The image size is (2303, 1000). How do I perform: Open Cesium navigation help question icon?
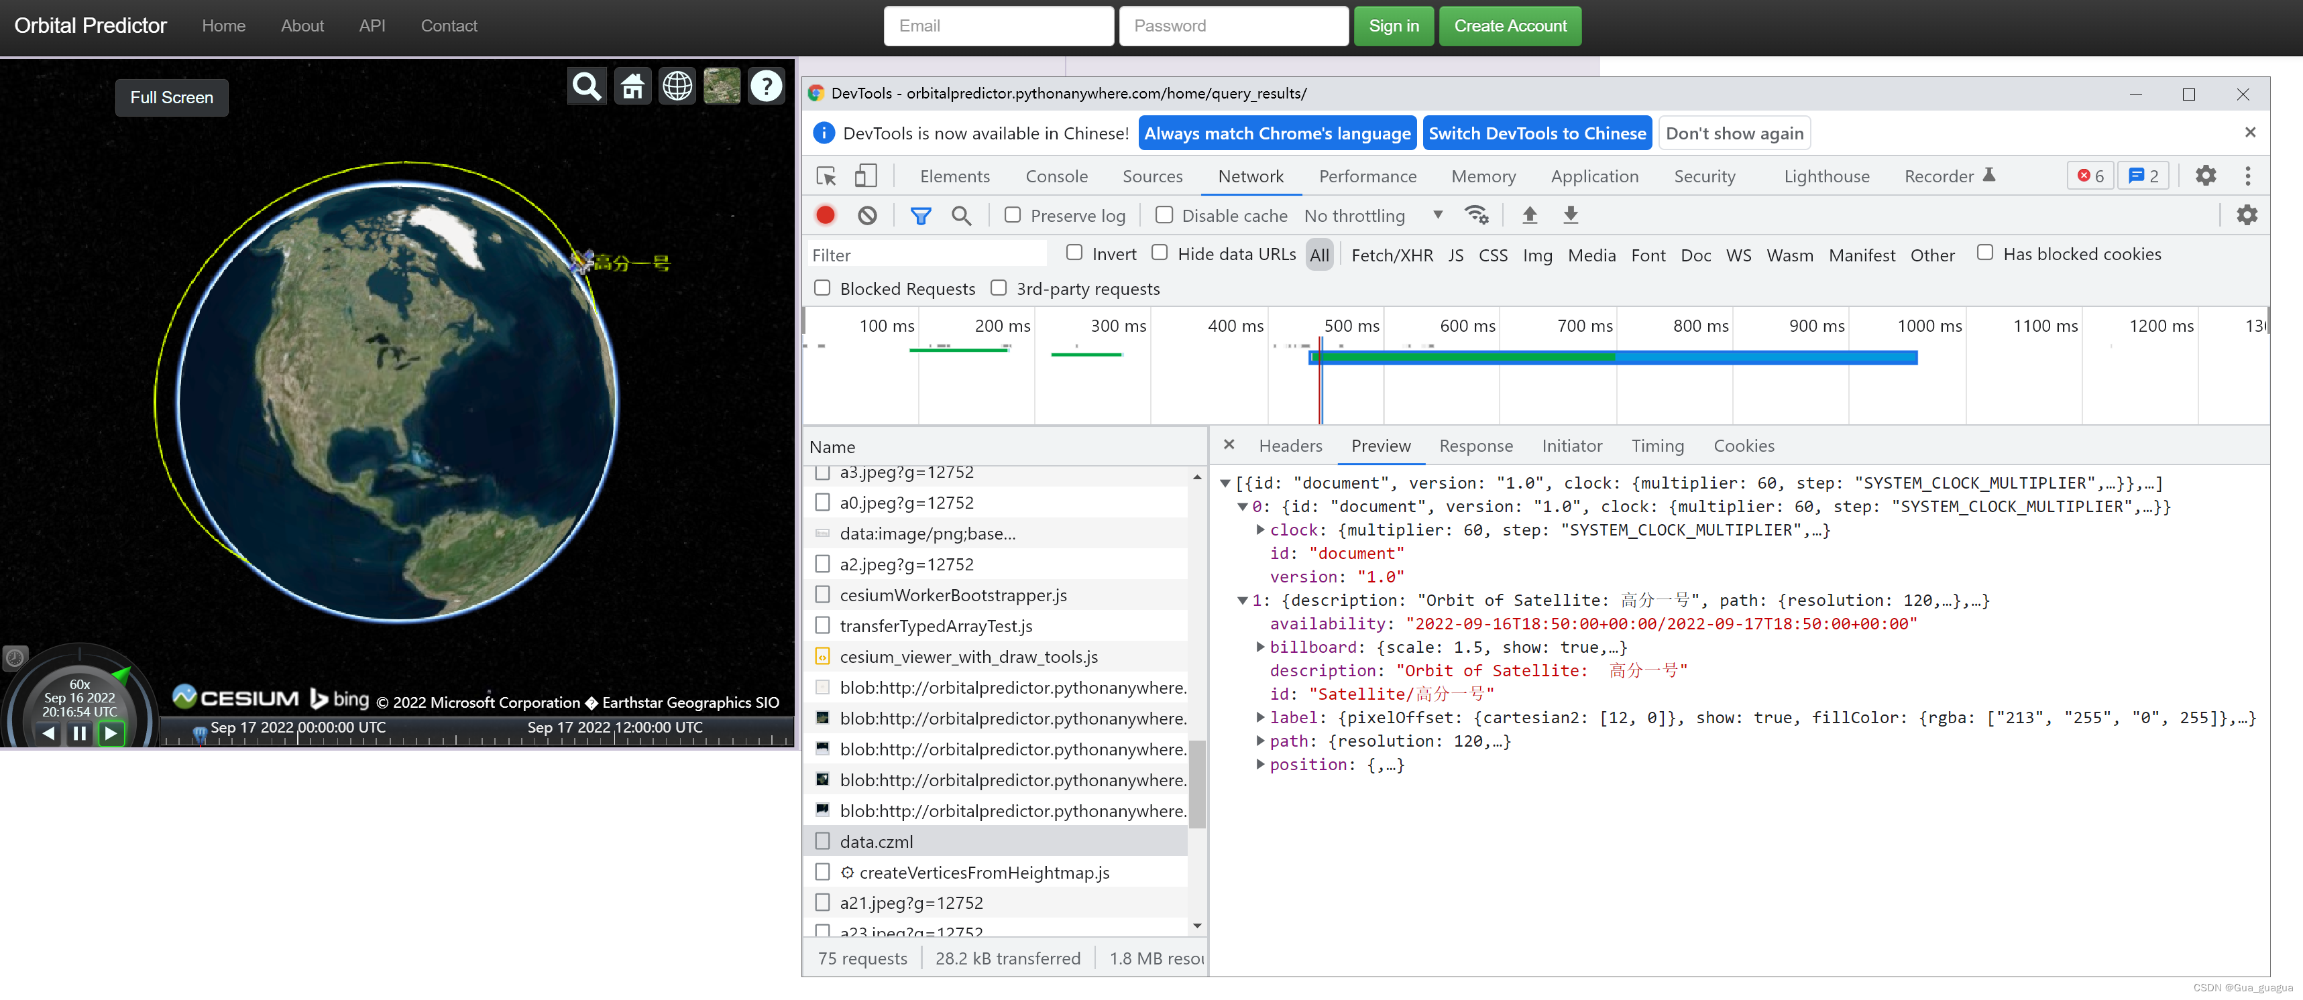pos(766,86)
